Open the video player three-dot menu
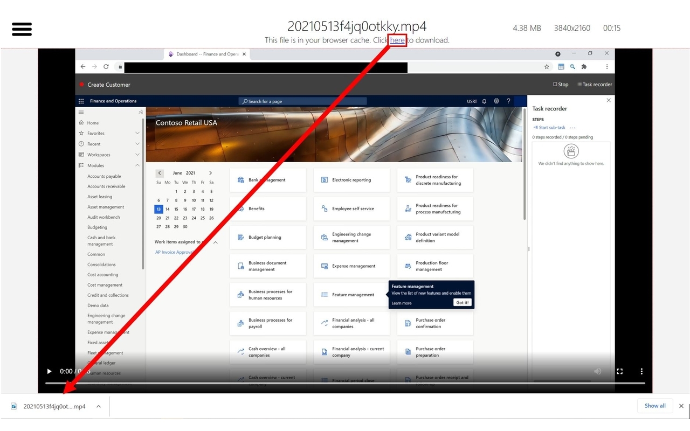 point(641,371)
